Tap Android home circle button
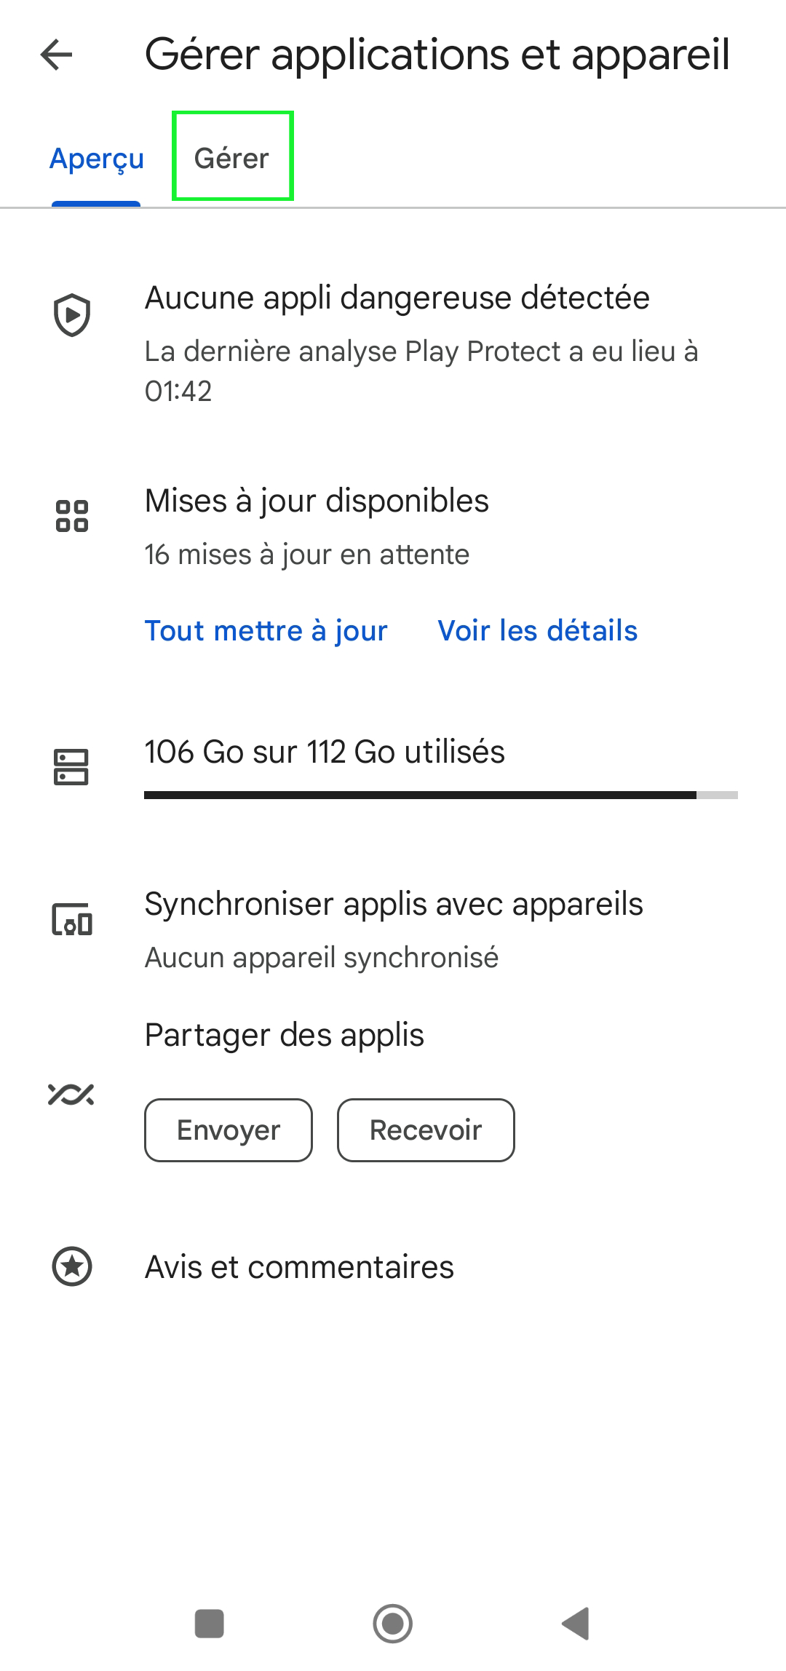This screenshot has width=786, height=1671. pos(393,1624)
